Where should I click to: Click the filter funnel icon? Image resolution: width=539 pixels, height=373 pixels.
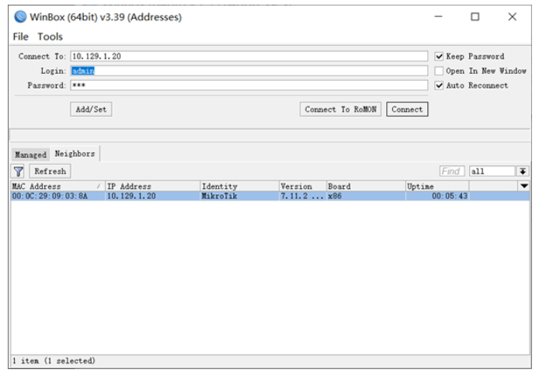tap(19, 171)
